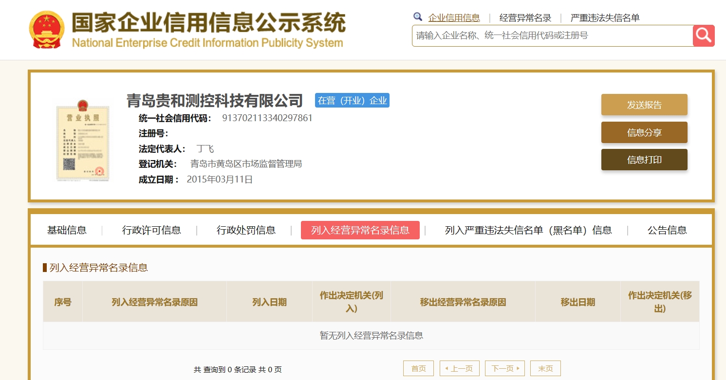Open the 列入严重违法失信名单（黑名单）信息 tab
Viewport: 726px width, 380px height.
coord(528,230)
